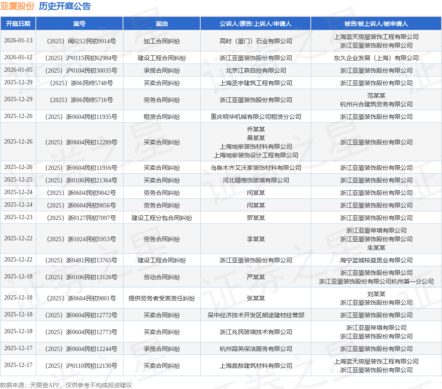This screenshot has height=389, width=442.
Task: Click defendant 范某某
Action: 376,96
